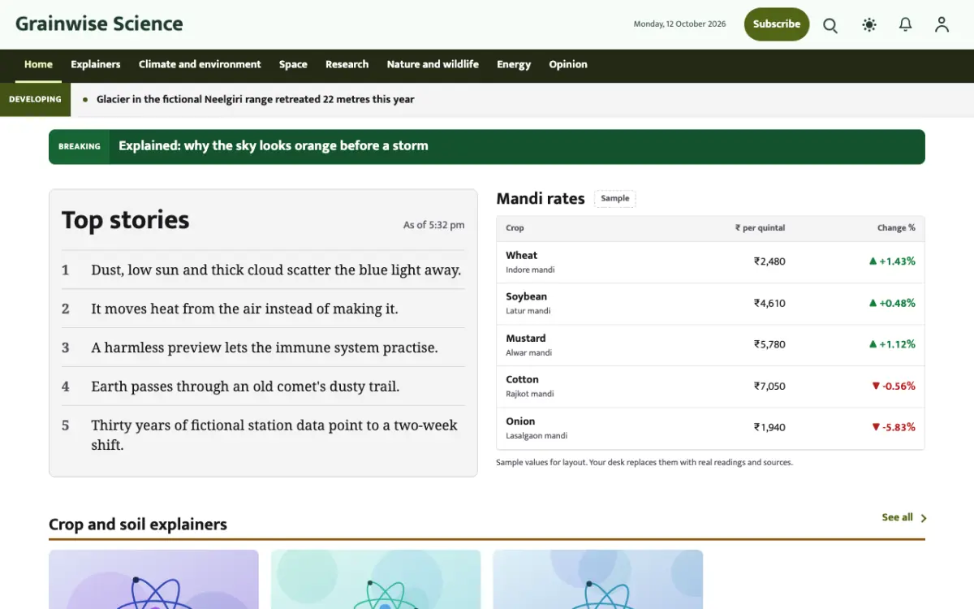Click Mustard price ₹5,780
The width and height of the screenshot is (974, 609).
[x=769, y=344]
